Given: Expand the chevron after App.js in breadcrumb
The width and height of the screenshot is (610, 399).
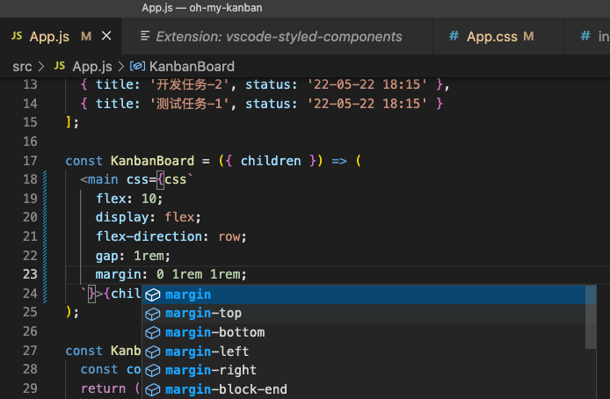Looking at the screenshot, I should tap(121, 67).
